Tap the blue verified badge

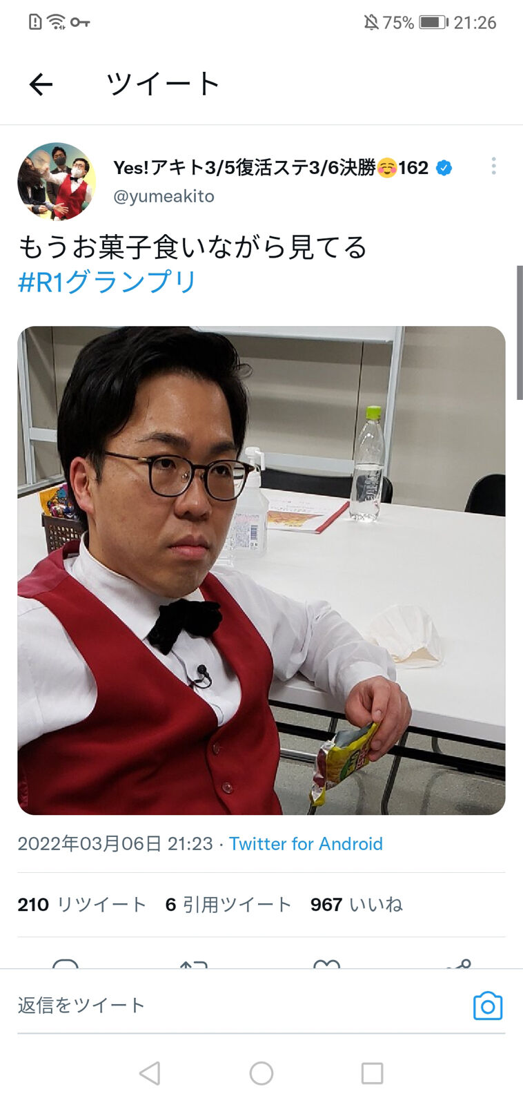coord(444,168)
